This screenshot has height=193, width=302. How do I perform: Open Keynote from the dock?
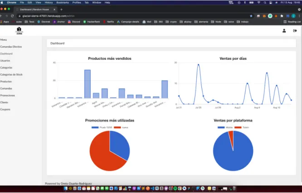[129, 188]
